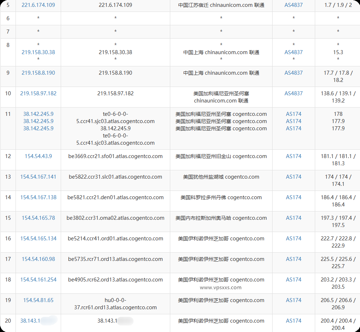Select hostname hu0-0-0-37.rcr61.ord13.atlas.cogentco.com
This screenshot has width=360, height=332.
[x=116, y=304]
